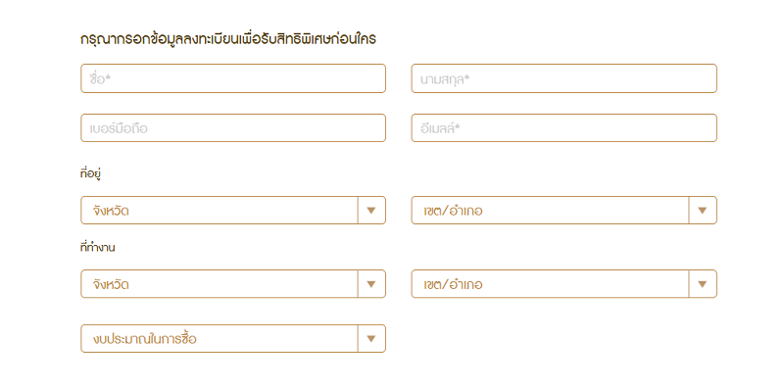Click the เขต/อำเภอ arrow under ที่อยู่
The width and height of the screenshot is (784, 388).
tap(702, 211)
